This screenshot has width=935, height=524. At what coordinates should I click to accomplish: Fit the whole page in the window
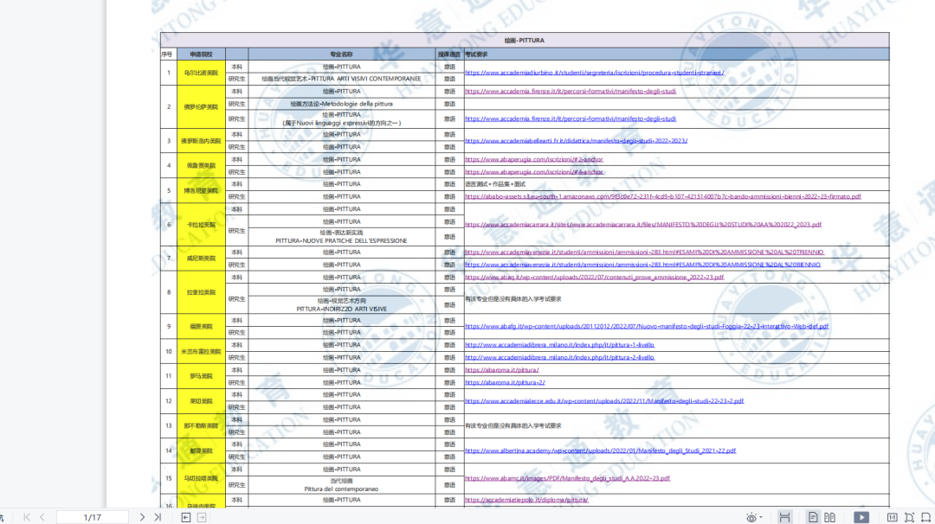pos(909,517)
